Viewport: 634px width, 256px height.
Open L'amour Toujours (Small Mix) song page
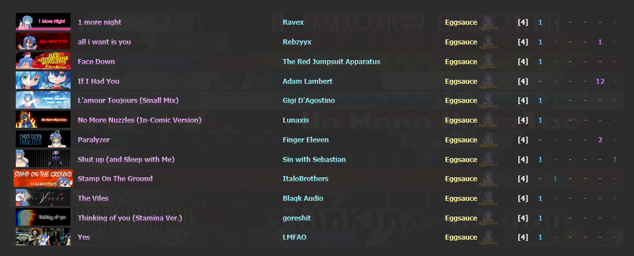click(x=128, y=100)
